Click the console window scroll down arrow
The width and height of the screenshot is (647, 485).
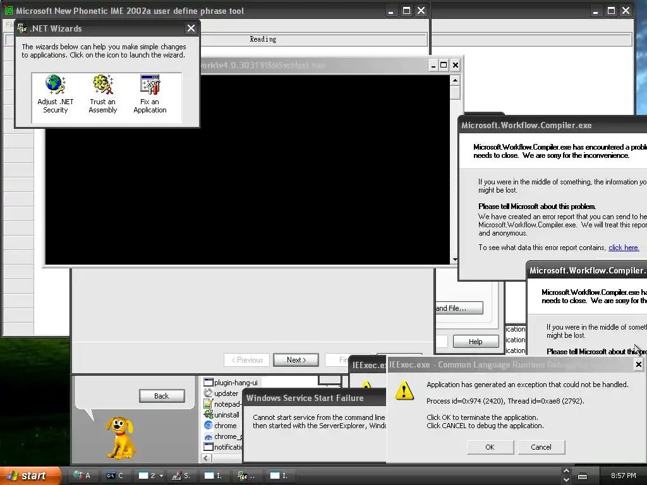(x=455, y=260)
